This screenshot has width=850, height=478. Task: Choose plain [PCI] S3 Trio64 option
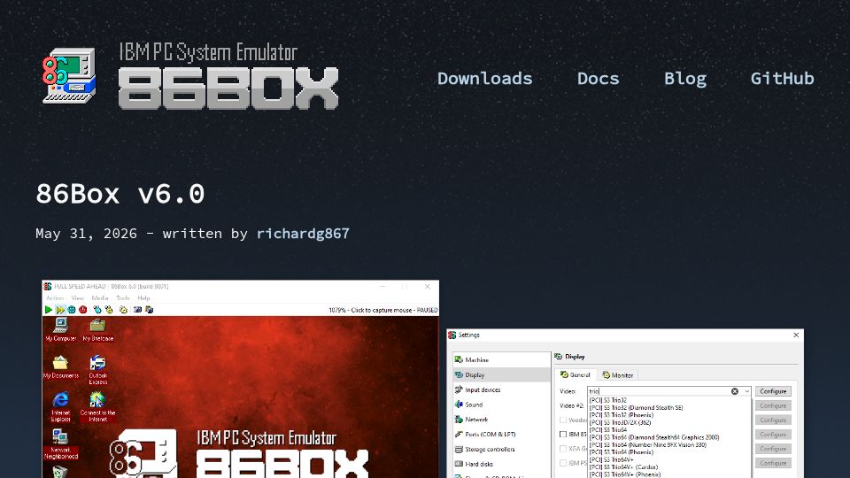[x=669, y=430]
